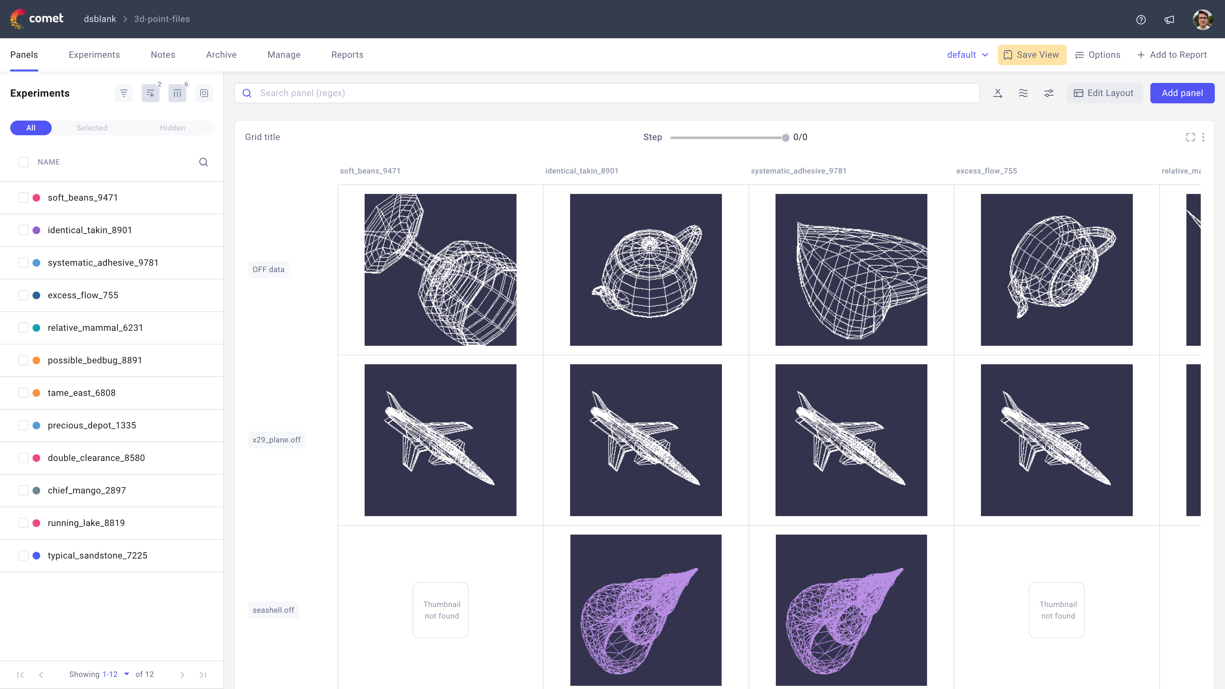Expand the Showing 1-12 page size dropdown
This screenshot has width=1225, height=689.
127,674
